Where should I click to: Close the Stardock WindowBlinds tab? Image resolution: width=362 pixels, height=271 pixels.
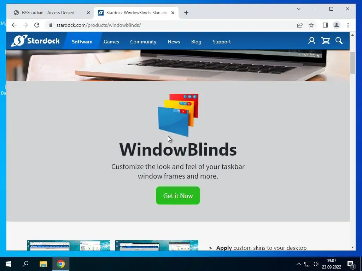click(173, 13)
